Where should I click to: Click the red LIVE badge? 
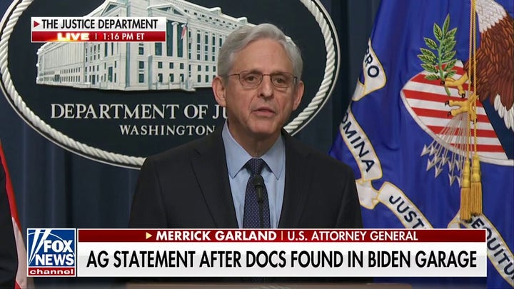pyautogui.click(x=73, y=36)
